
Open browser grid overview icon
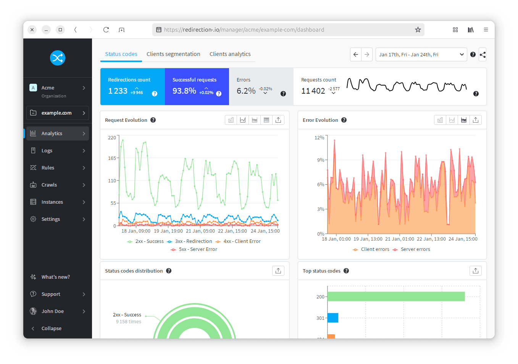pyautogui.click(x=455, y=30)
